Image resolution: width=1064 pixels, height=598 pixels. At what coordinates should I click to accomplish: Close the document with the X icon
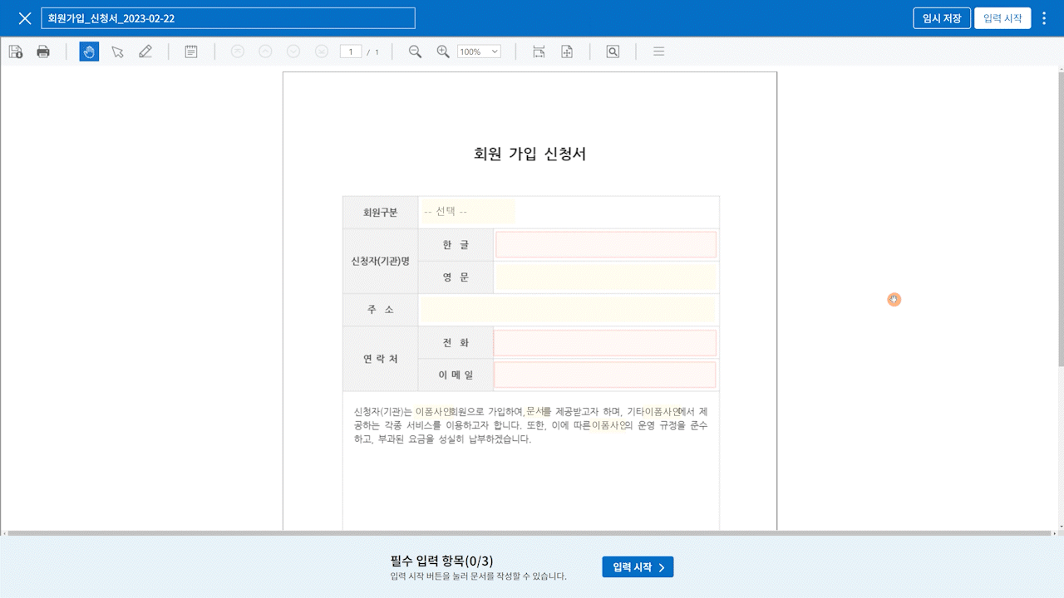(25, 18)
